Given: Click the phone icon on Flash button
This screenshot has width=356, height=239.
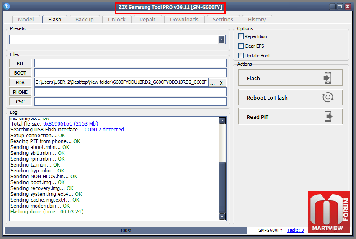Looking at the screenshot, I should pos(328,78).
